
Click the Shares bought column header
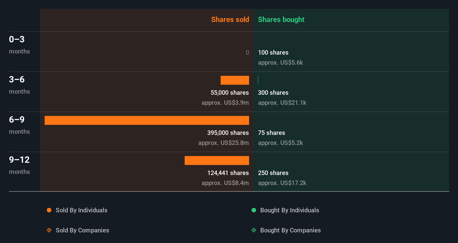coord(281,20)
